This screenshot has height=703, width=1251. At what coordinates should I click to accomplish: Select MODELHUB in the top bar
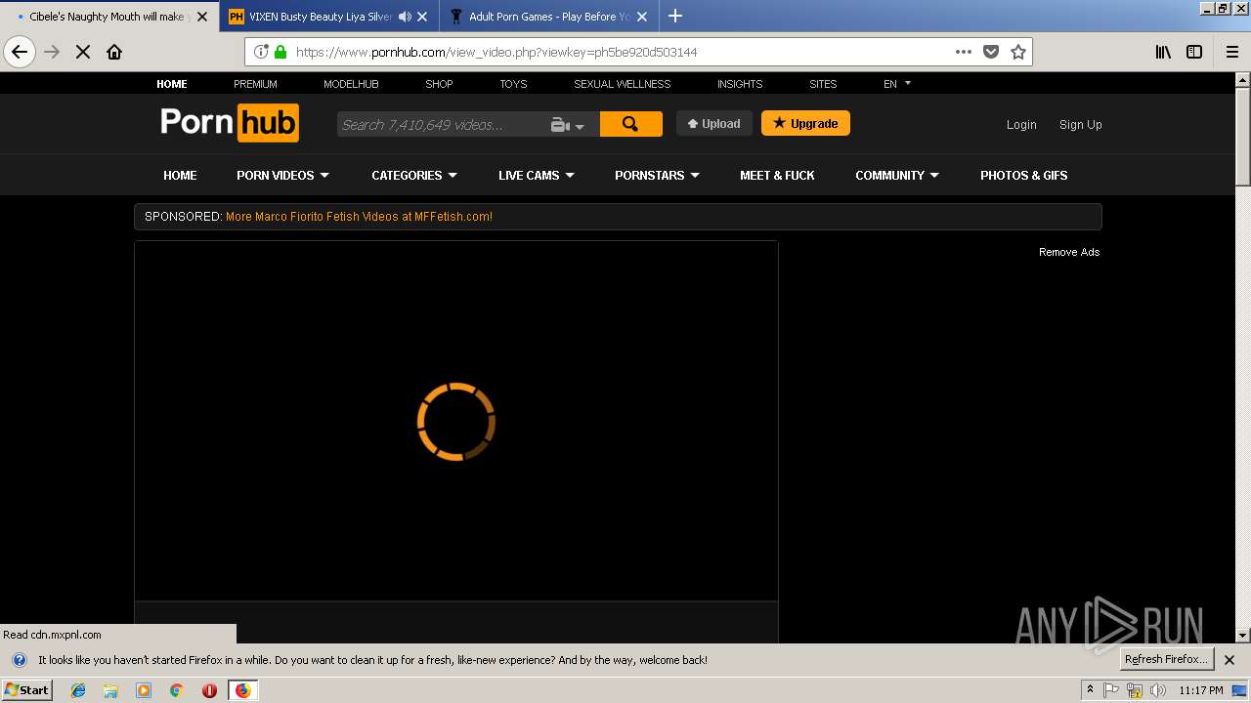coord(351,84)
